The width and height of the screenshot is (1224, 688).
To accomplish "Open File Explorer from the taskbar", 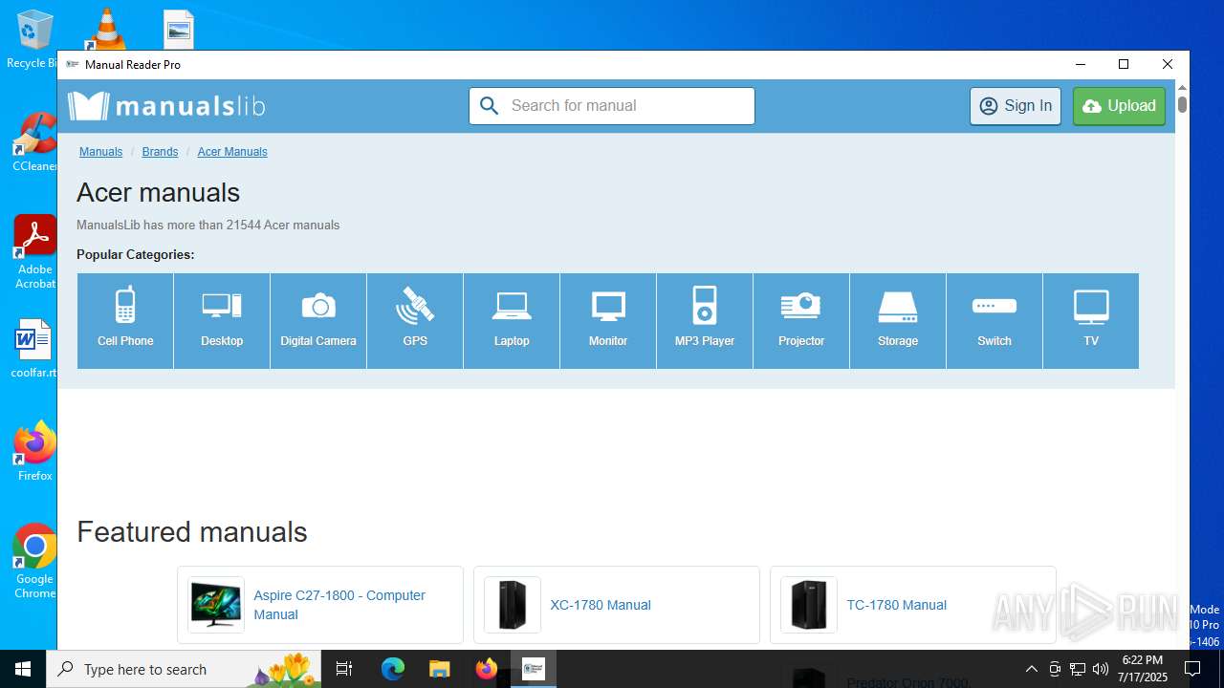I will pyautogui.click(x=439, y=669).
